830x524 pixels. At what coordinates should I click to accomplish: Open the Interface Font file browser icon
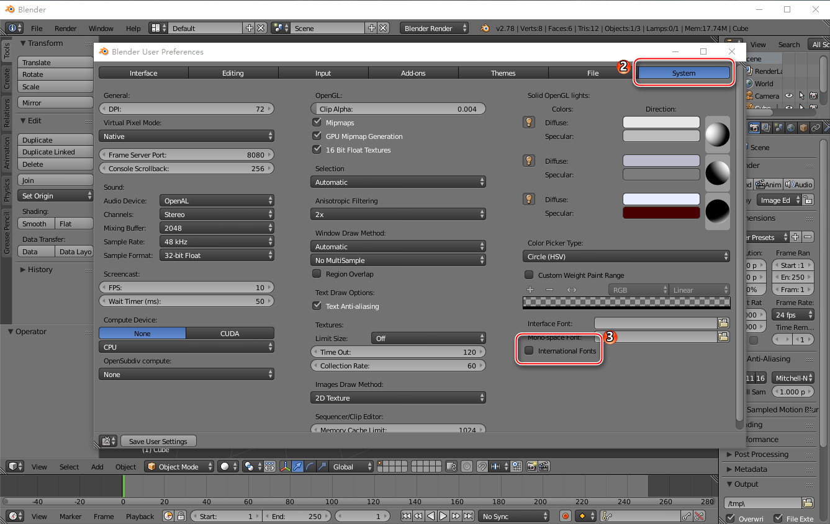pos(723,323)
